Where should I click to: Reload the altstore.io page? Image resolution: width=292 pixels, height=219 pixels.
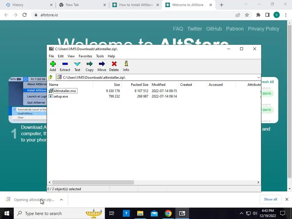coord(25,15)
